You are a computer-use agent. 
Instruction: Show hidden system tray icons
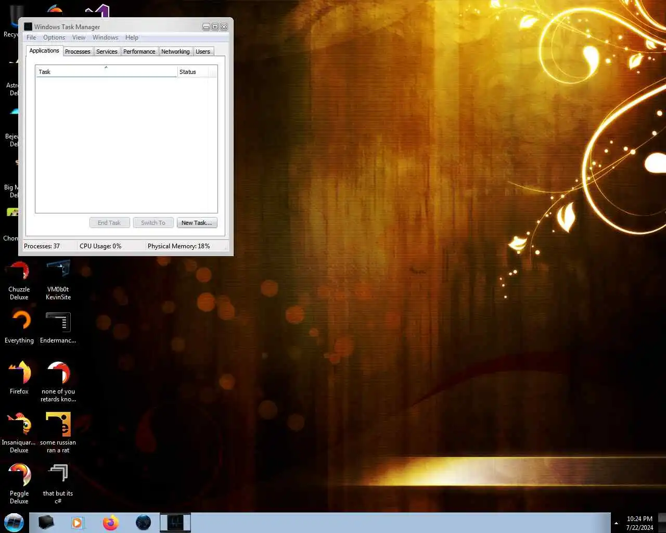[616, 523]
